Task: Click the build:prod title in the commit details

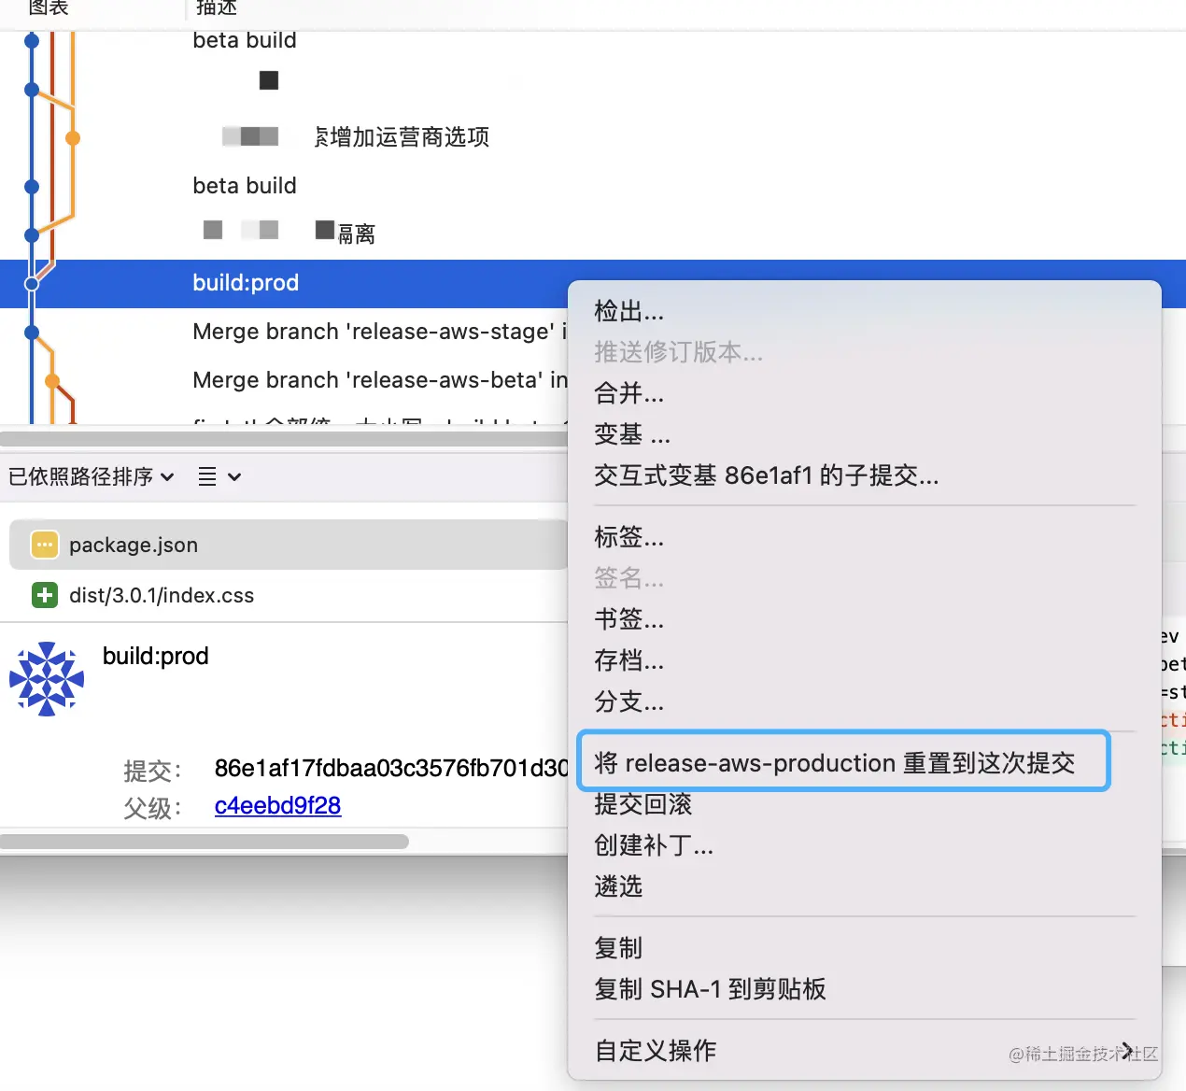Action: [x=156, y=656]
